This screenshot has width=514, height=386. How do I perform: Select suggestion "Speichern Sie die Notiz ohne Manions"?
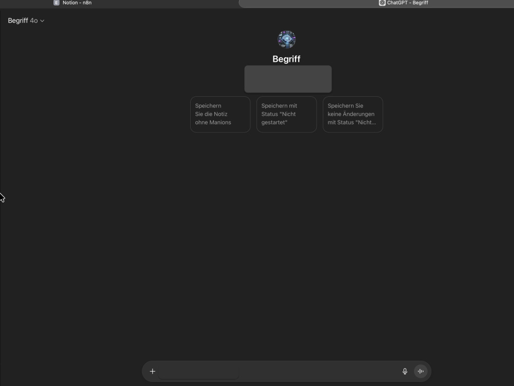click(221, 114)
